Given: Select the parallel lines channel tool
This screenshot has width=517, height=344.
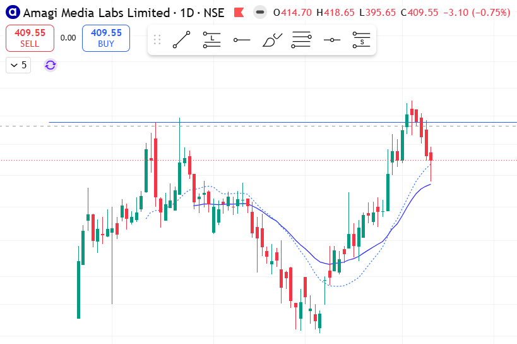Looking at the screenshot, I should 301,40.
